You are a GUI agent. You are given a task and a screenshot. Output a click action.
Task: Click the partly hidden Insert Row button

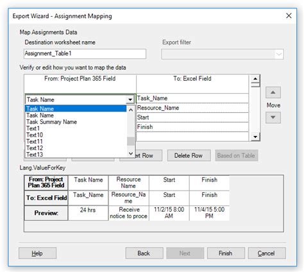coord(149,155)
